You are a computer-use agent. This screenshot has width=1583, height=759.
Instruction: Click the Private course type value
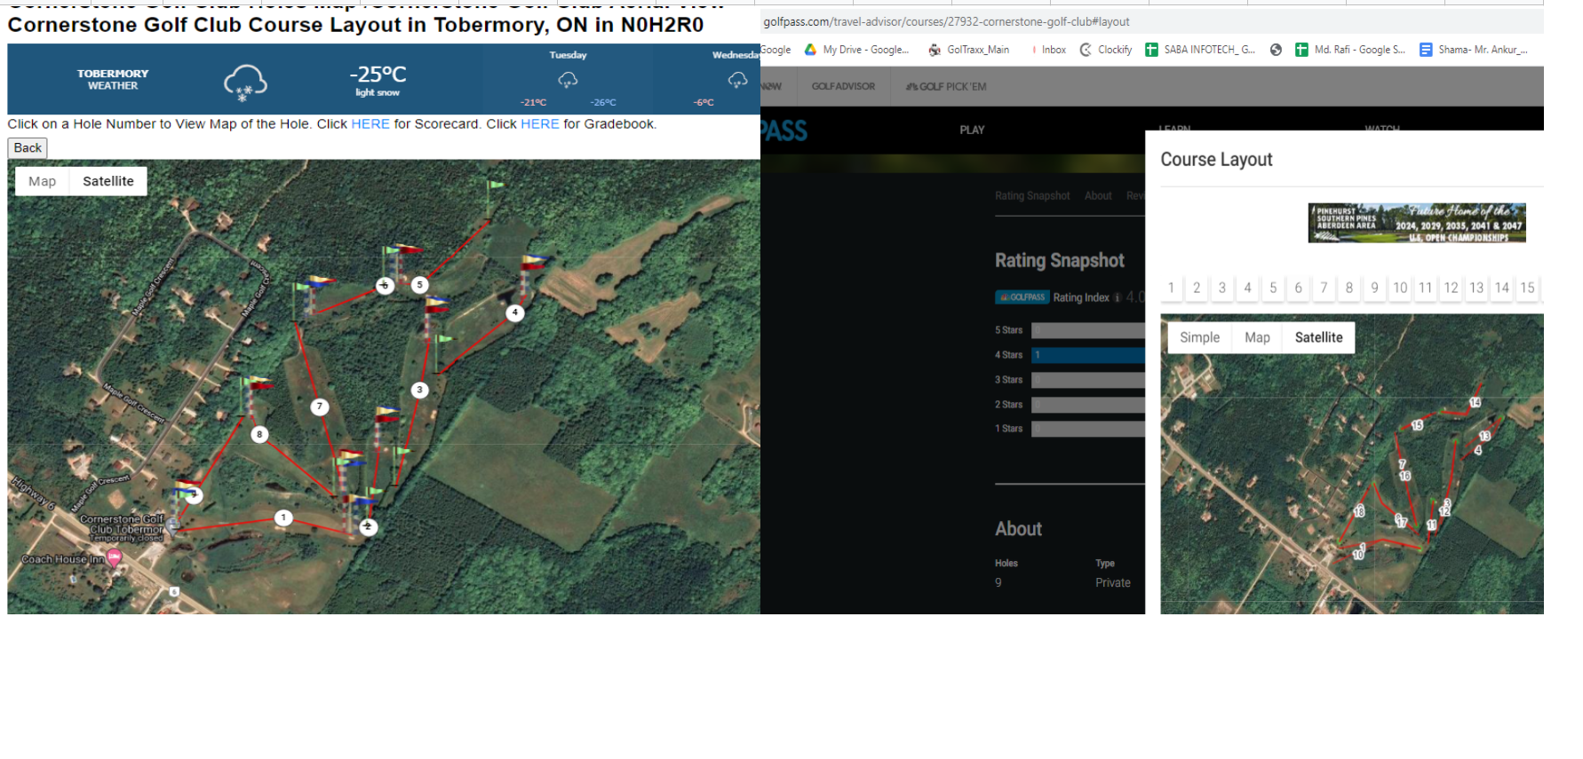click(x=1113, y=583)
